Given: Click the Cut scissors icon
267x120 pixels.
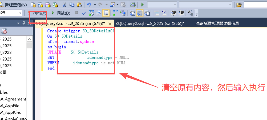Looking at the screenshot, I should click(x=65, y=5).
